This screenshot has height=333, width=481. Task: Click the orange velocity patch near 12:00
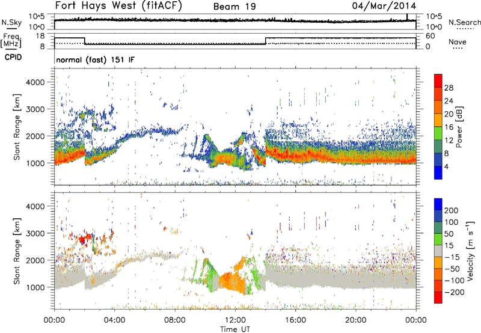coord(232,281)
